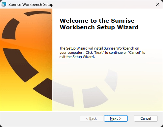Click the paragraph beginning 'The Setup Wizard will install'
Screen dimensions: 163x127
click(102, 53)
